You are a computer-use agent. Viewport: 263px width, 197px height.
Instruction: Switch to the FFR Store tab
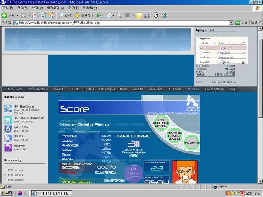tap(193, 89)
